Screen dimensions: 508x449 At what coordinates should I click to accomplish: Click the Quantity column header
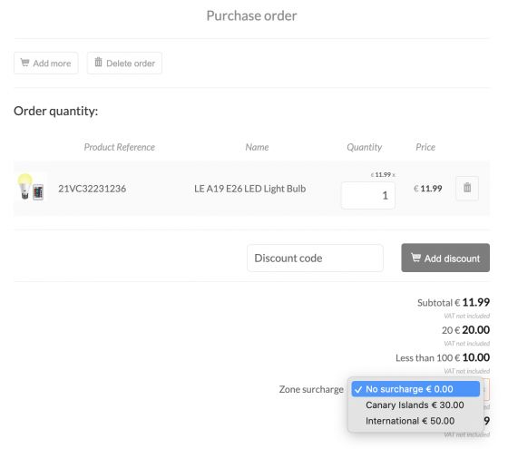364,147
